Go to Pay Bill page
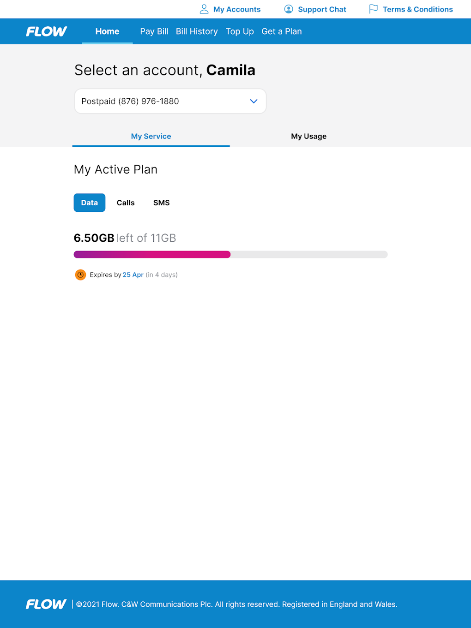This screenshot has height=628, width=471. coord(154,31)
